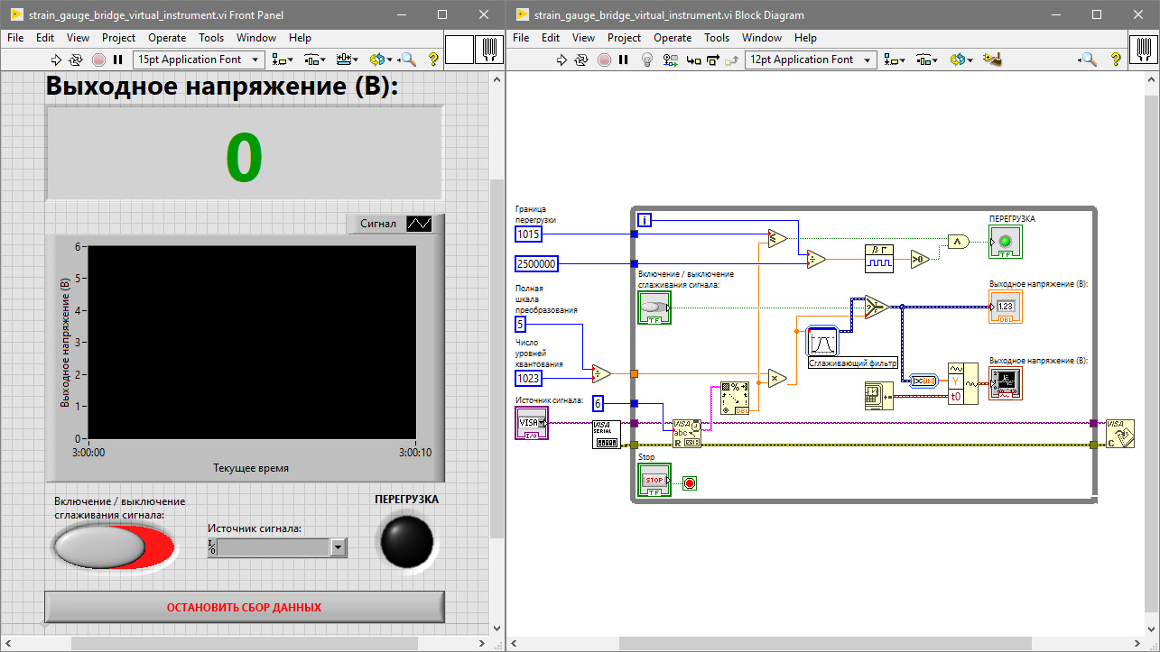The height and width of the screenshot is (652, 1160).
Task: Click the Сигнал plot legend color sample
Action: (419, 223)
